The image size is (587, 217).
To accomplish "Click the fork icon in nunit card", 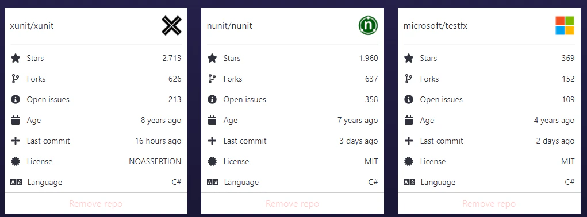I will [x=212, y=79].
